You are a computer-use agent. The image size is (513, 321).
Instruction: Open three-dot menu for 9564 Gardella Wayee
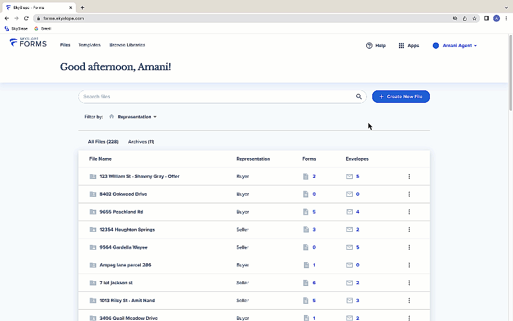point(409,247)
